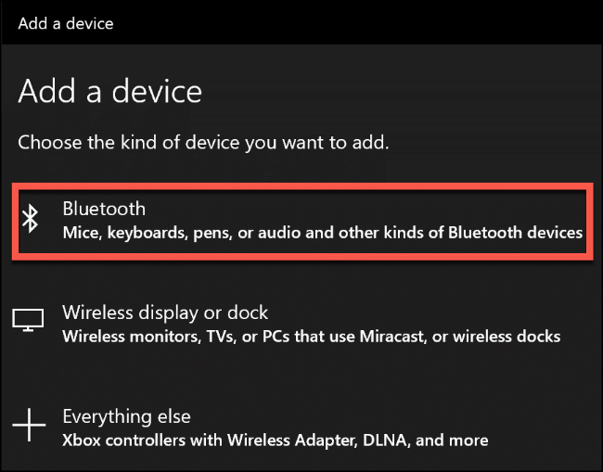Viewport: 603px width, 472px height.
Task: Select the Everything else option
Action: pos(125,416)
